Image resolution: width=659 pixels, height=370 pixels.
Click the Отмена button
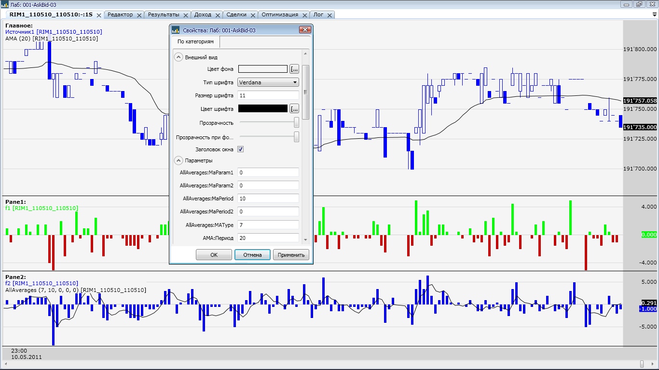point(252,255)
